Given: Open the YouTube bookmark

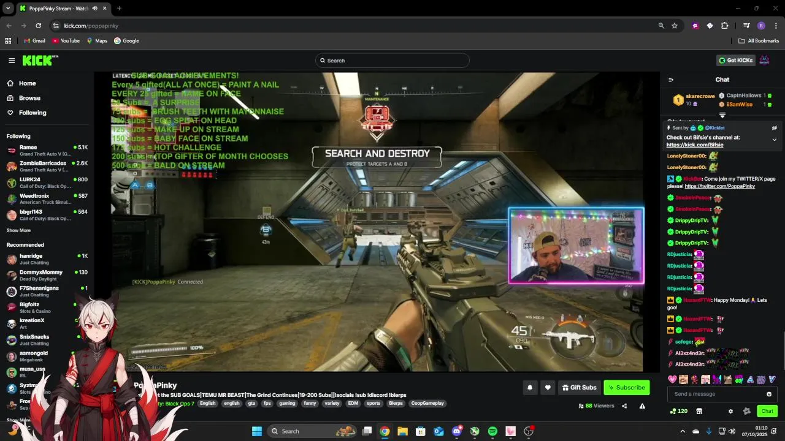Looking at the screenshot, I should click(x=66, y=41).
